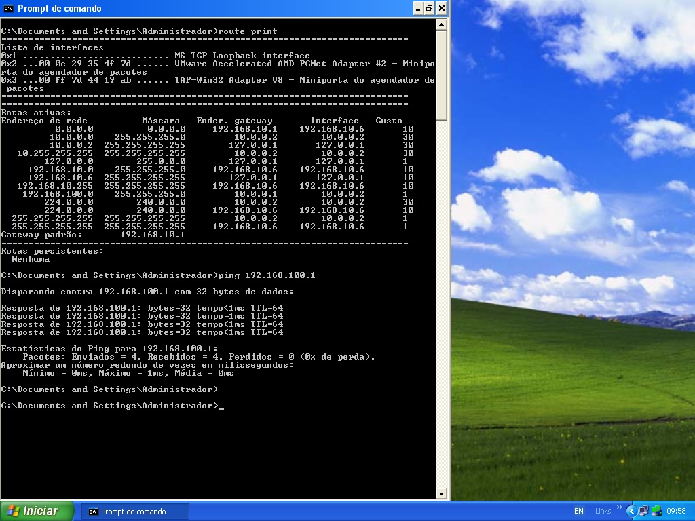Click MAC address '00 ff 7d 44 19 ab'

tap(85, 80)
